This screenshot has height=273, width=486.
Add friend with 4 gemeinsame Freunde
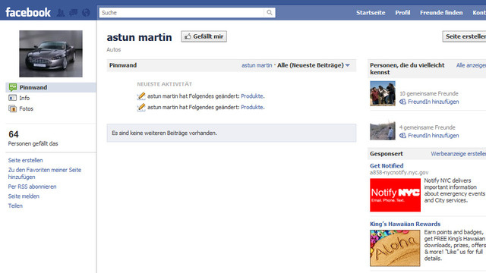point(433,135)
